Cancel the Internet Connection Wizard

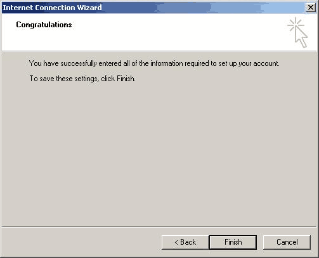287,242
